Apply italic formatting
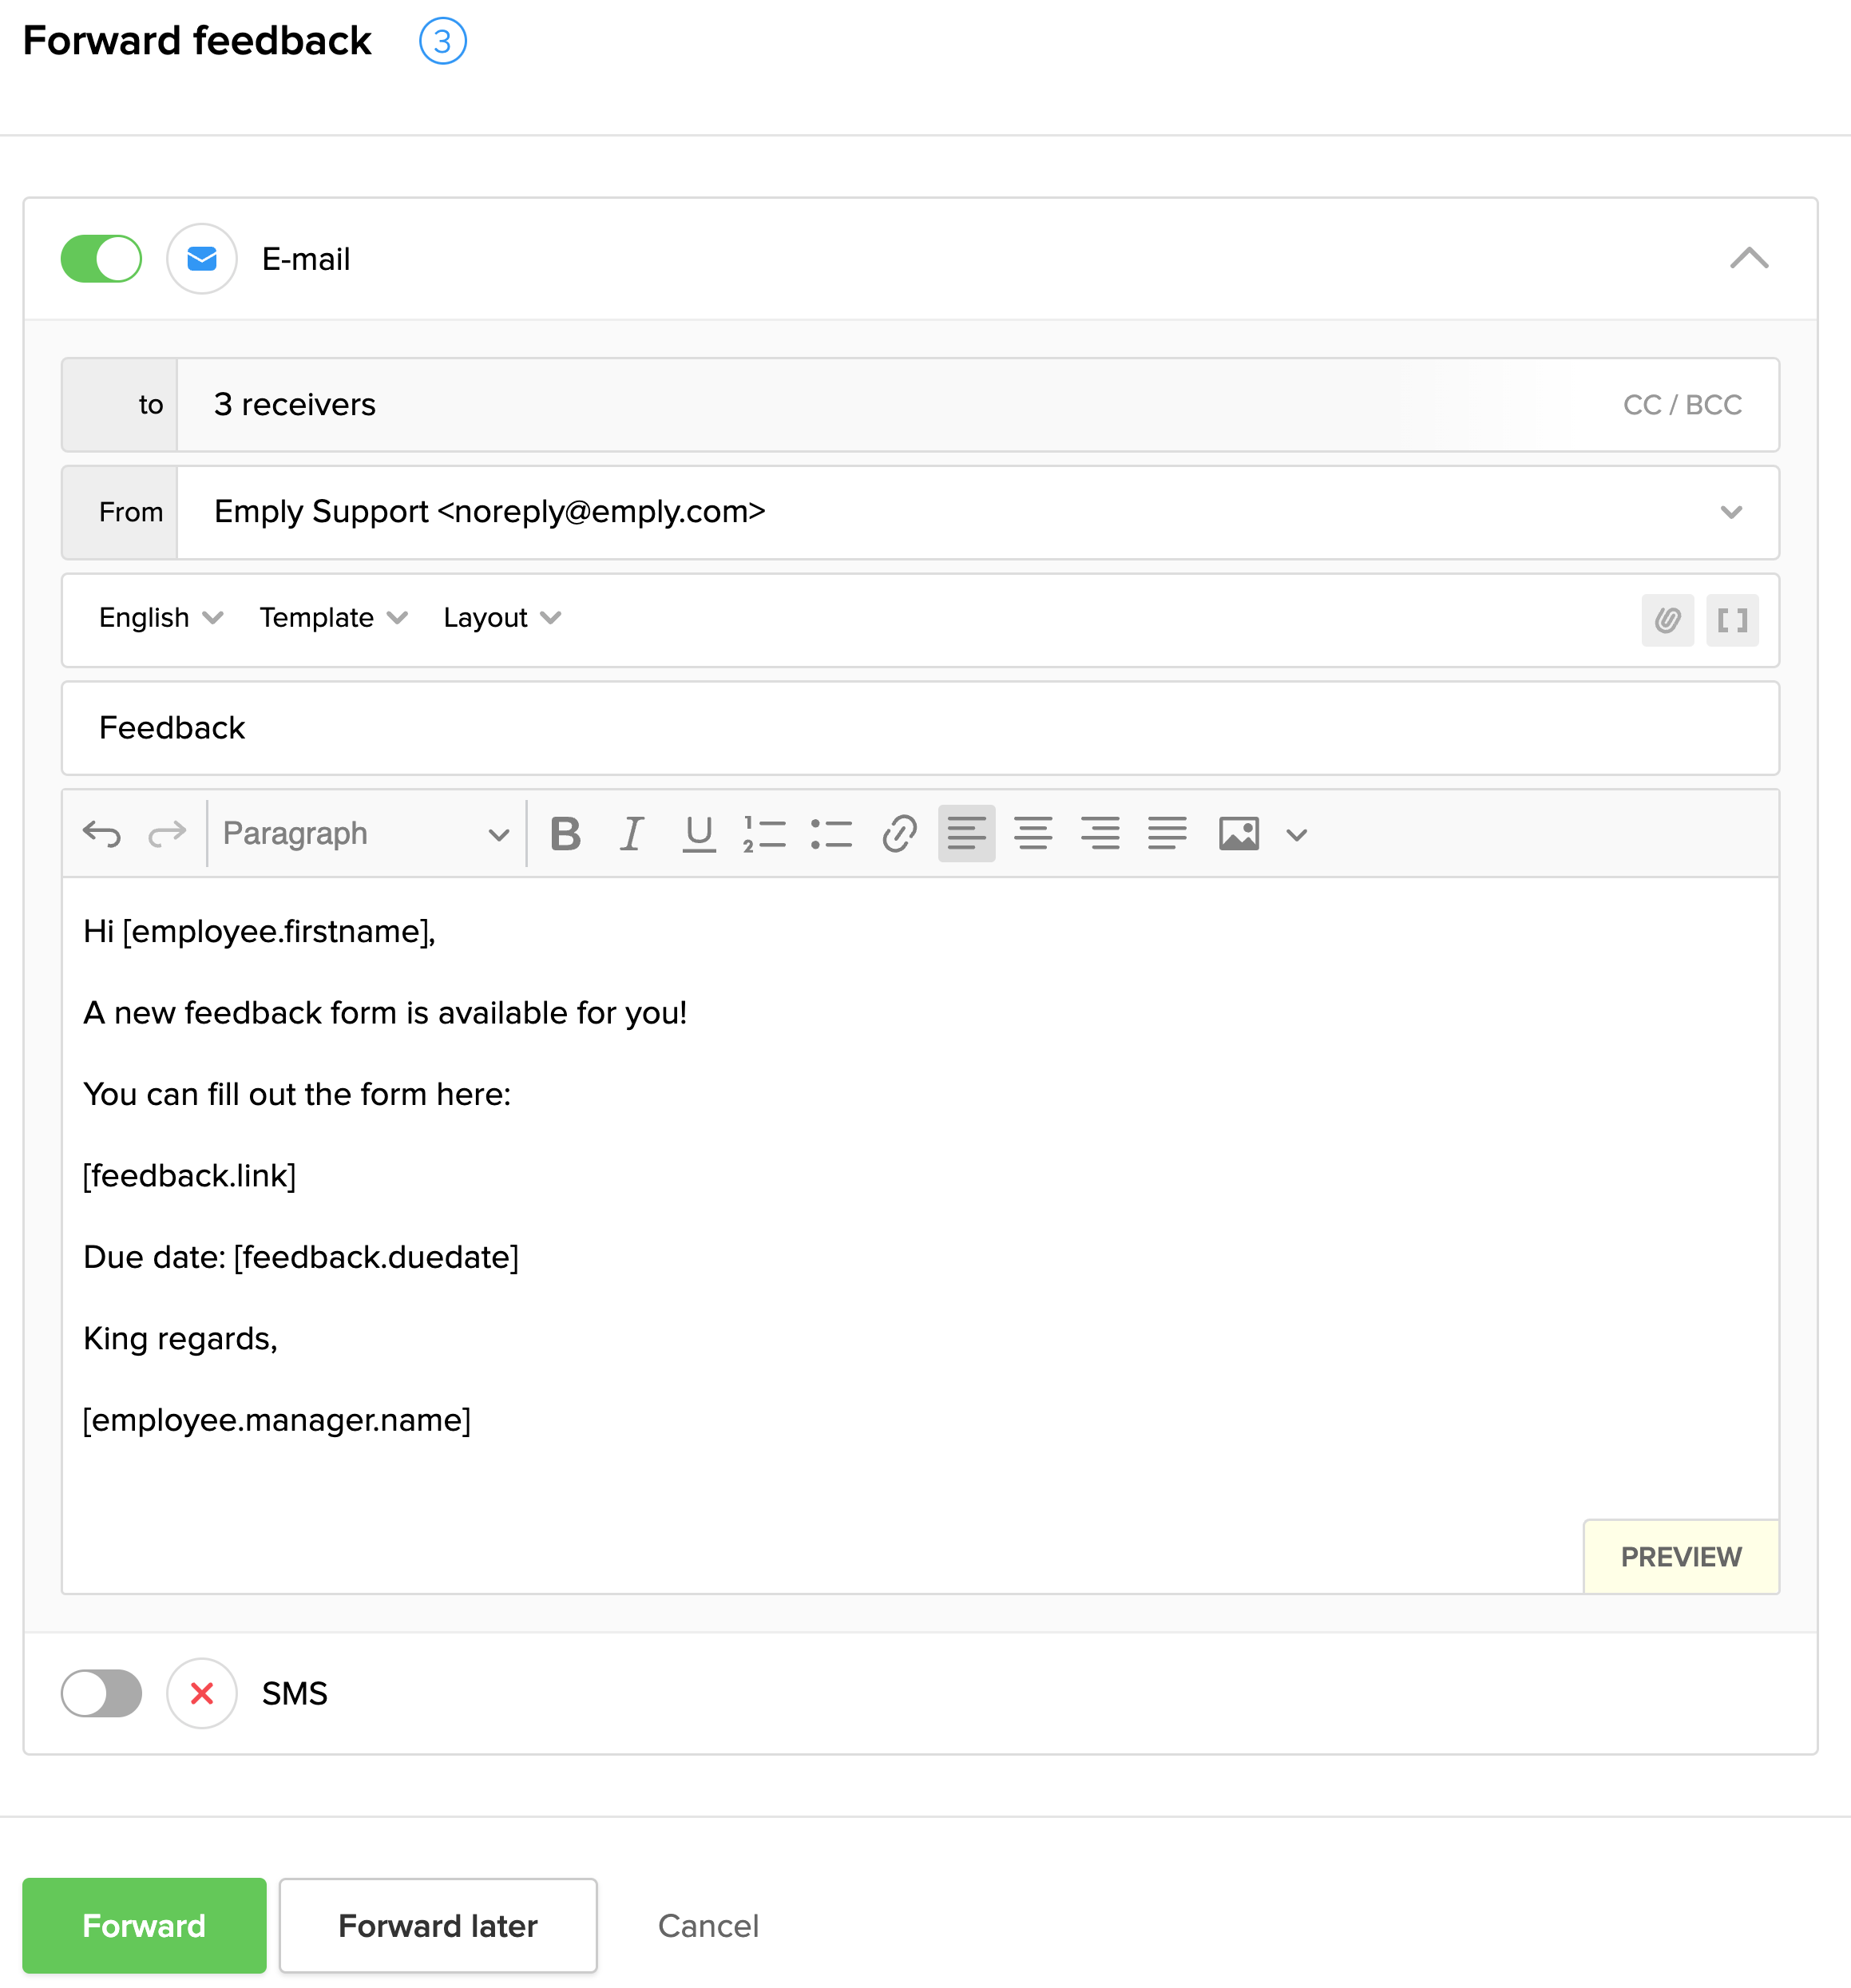The height and width of the screenshot is (1988, 1851). tap(631, 833)
